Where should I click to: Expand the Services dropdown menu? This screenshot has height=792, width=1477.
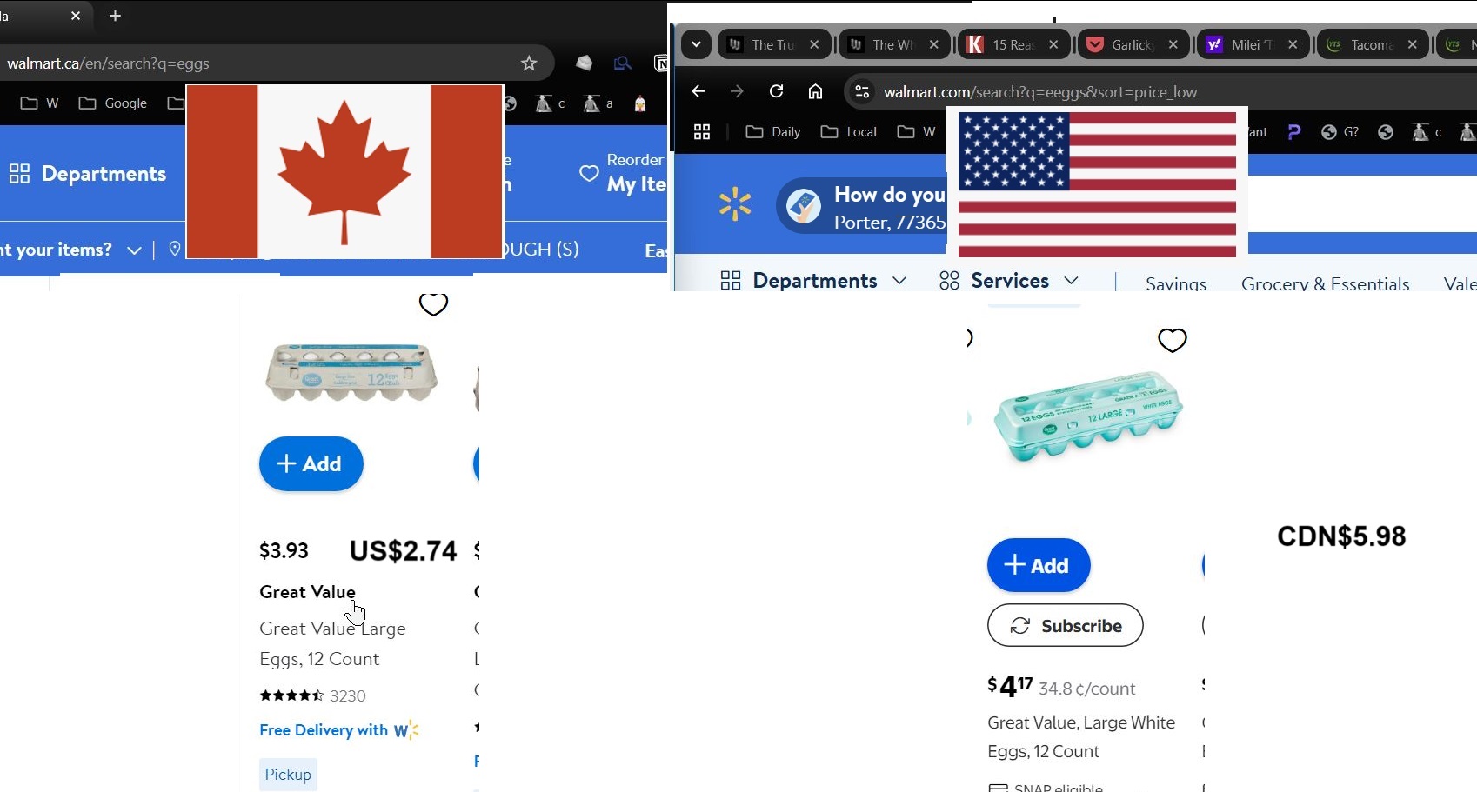tap(1009, 281)
